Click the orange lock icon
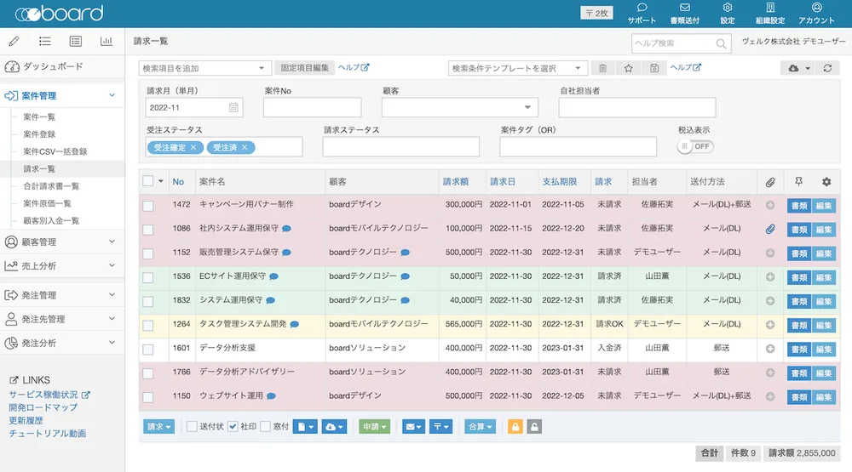This screenshot has width=852, height=472. click(x=515, y=427)
